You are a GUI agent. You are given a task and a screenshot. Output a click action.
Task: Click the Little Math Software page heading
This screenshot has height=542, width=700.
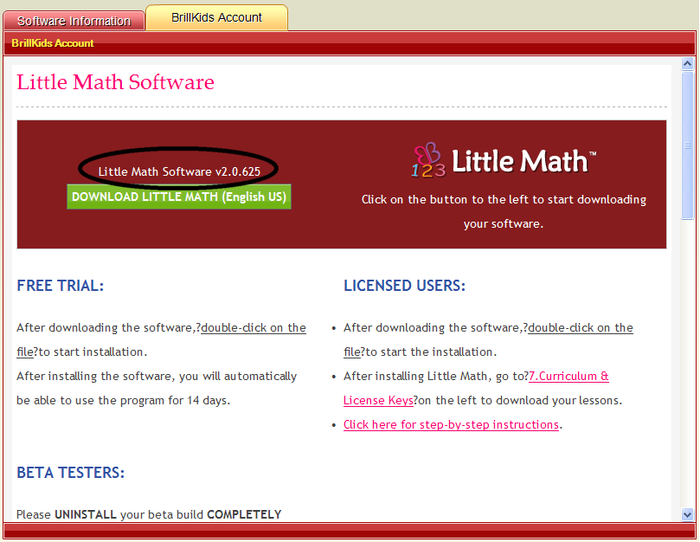click(x=115, y=82)
